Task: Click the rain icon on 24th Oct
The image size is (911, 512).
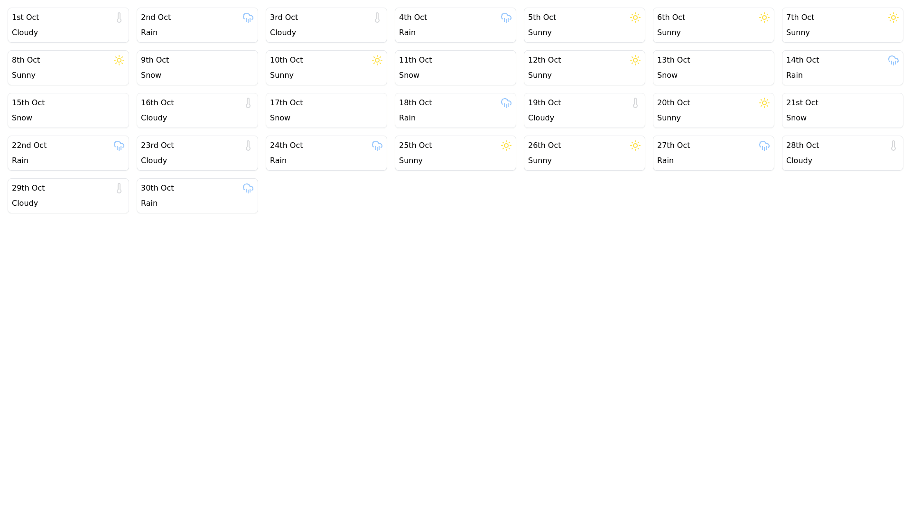Action: tap(377, 146)
